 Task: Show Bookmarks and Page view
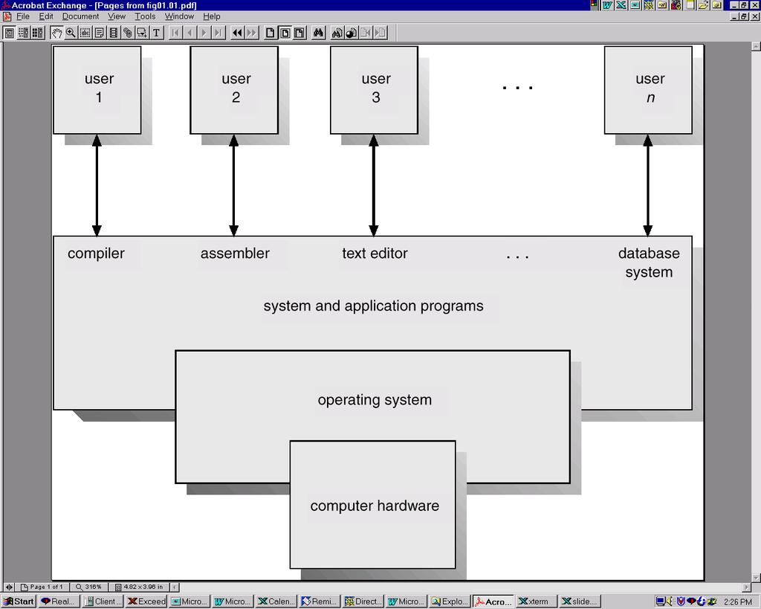[x=23, y=33]
